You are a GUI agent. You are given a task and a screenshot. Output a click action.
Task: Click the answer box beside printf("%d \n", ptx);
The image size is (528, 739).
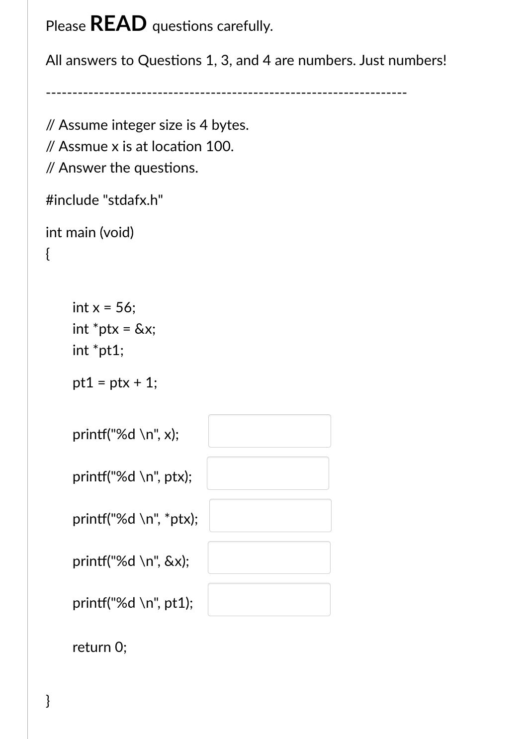(268, 473)
